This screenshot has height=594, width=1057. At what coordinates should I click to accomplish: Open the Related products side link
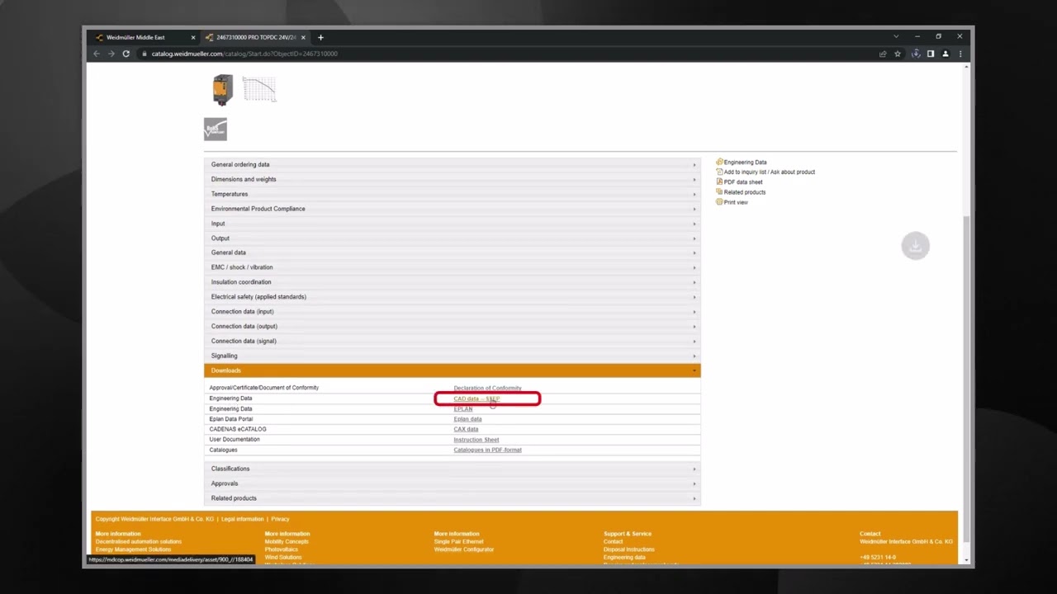pyautogui.click(x=744, y=192)
